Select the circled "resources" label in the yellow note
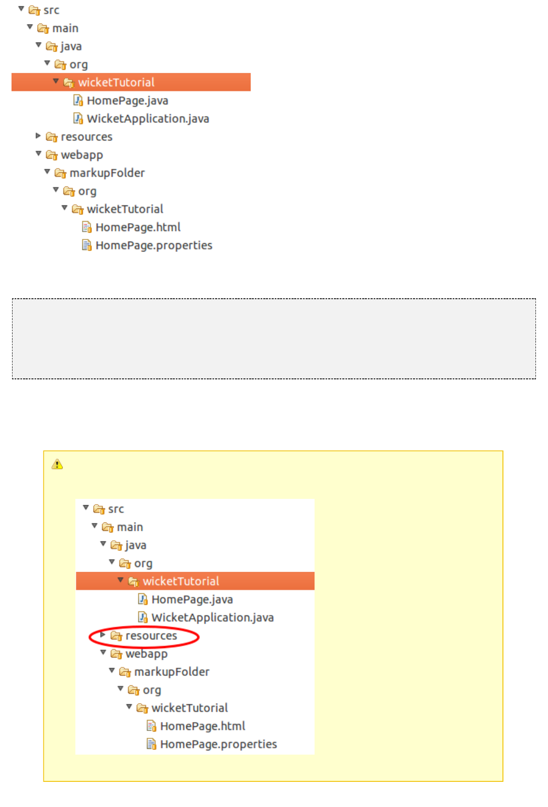548x807 pixels. click(x=151, y=636)
